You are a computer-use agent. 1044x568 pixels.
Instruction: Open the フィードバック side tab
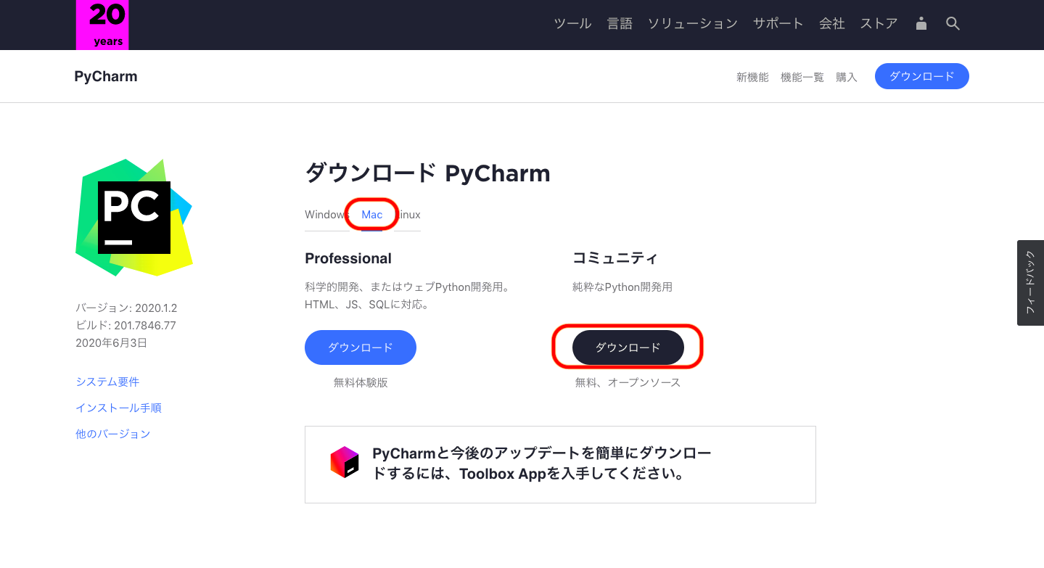click(1030, 283)
